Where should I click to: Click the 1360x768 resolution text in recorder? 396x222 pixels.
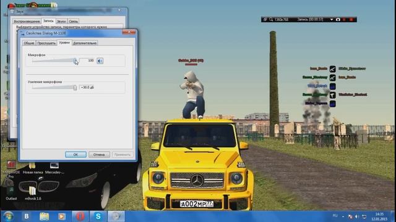(282, 19)
